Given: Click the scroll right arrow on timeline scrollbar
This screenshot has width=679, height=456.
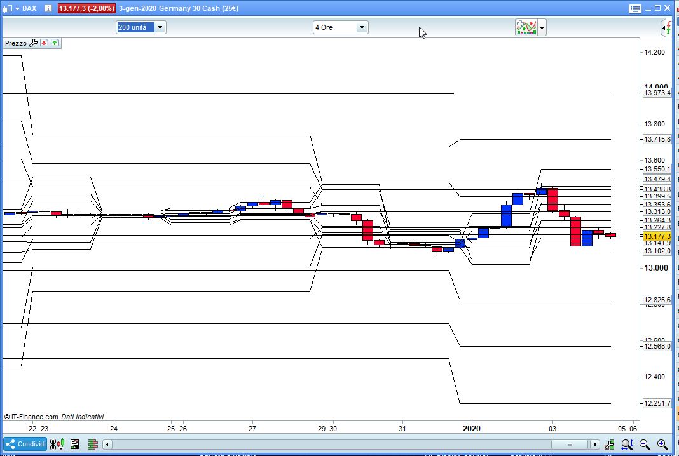Looking at the screenshot, I should (595, 445).
